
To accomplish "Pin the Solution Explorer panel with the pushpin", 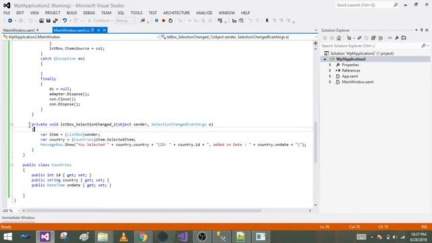I will coord(421,30).
